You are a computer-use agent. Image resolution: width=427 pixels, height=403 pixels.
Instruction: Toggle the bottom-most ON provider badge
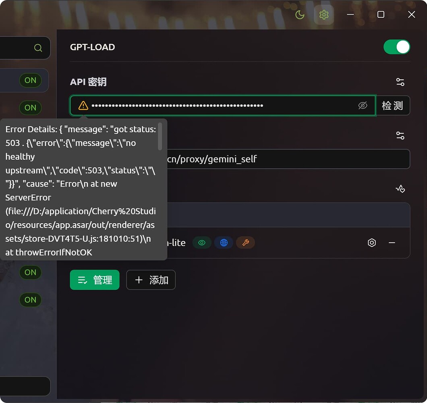30,300
